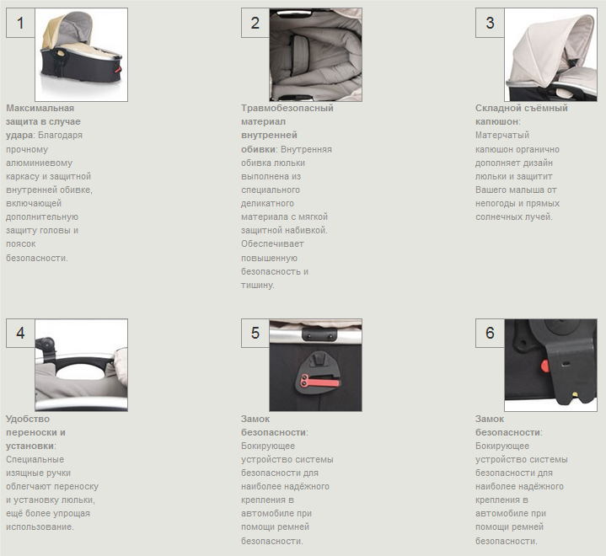Open the red lever safety lock photo

pyautogui.click(x=316, y=365)
